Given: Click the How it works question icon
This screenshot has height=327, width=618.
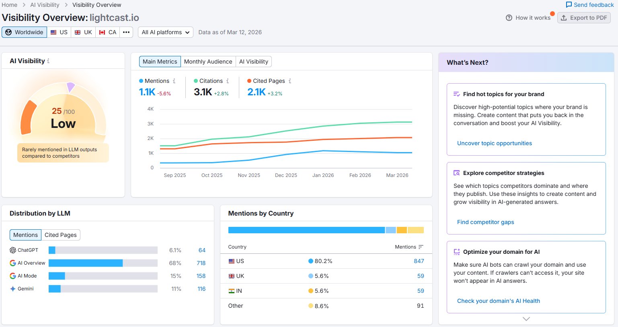Looking at the screenshot, I should [509, 18].
